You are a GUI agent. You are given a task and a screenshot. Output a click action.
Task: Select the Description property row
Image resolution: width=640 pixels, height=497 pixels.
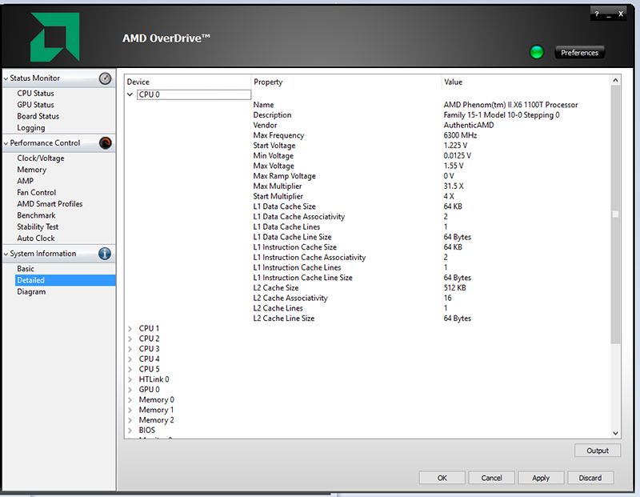coord(272,115)
